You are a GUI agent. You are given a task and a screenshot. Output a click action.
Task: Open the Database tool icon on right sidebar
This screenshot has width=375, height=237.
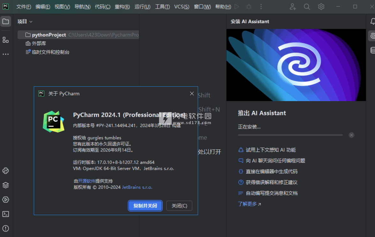point(371,50)
